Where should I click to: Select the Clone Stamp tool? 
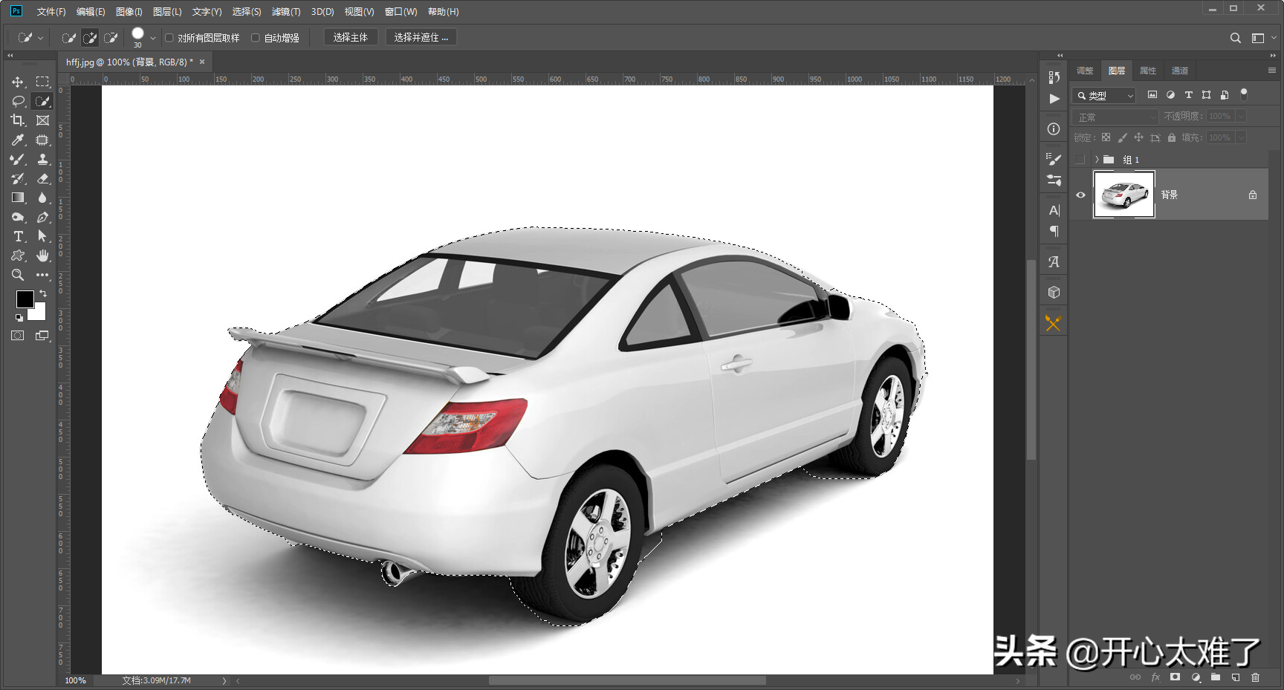click(42, 159)
